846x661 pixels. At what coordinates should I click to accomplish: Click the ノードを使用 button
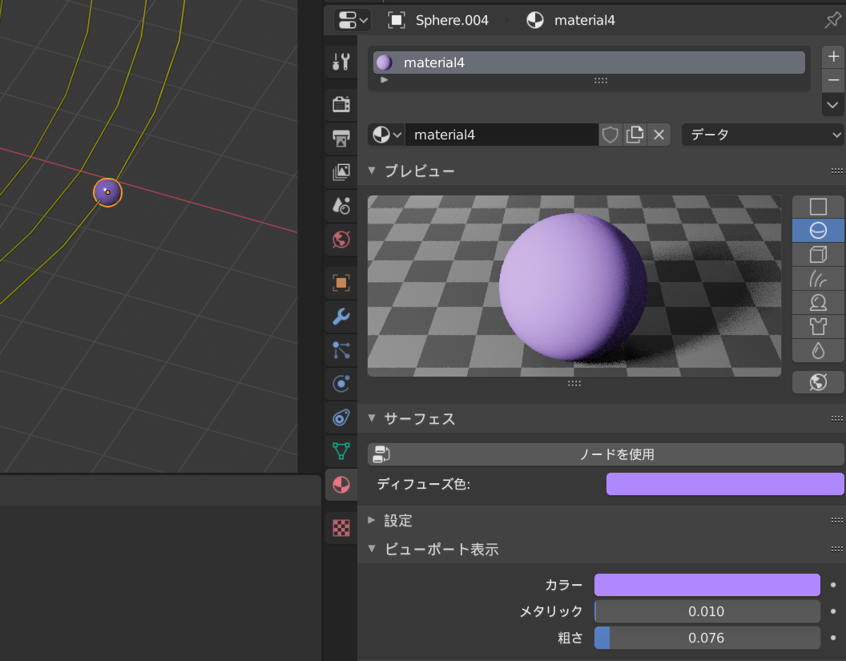(606, 454)
